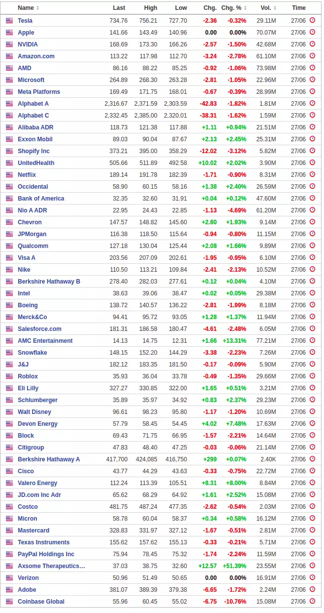Image resolution: width=324 pixels, height=613 pixels.
Task: Open the Amazon.com stock link
Action: tap(36, 56)
